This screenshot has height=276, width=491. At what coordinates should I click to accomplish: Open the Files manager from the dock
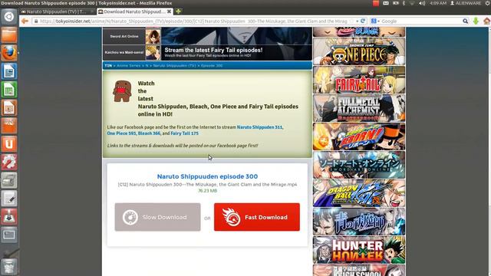8,34
